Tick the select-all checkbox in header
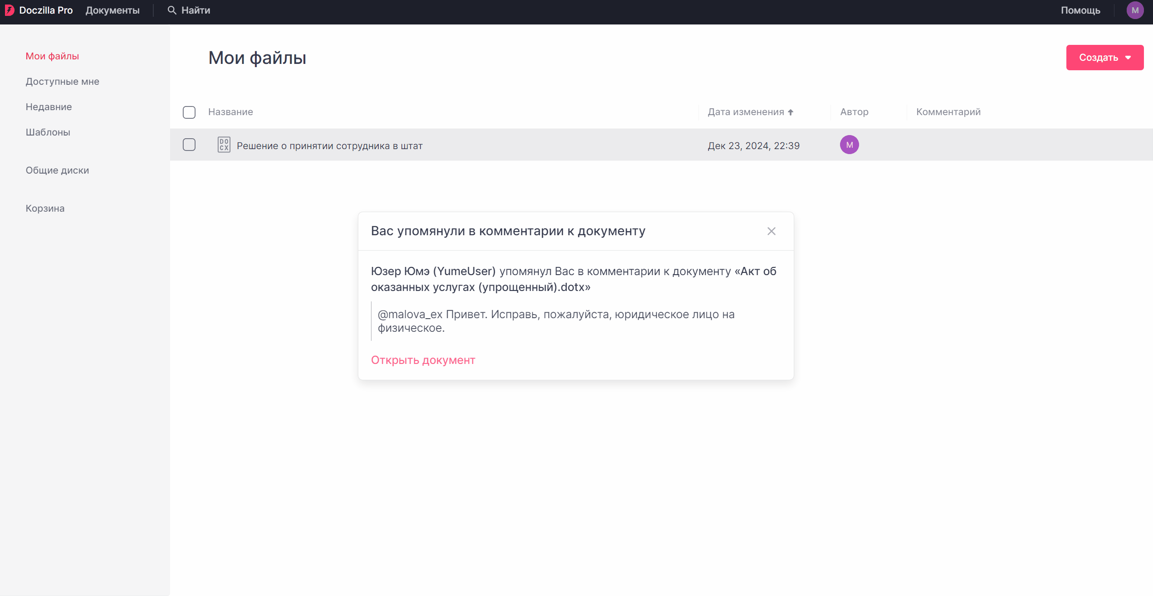Image resolution: width=1153 pixels, height=596 pixels. (189, 112)
